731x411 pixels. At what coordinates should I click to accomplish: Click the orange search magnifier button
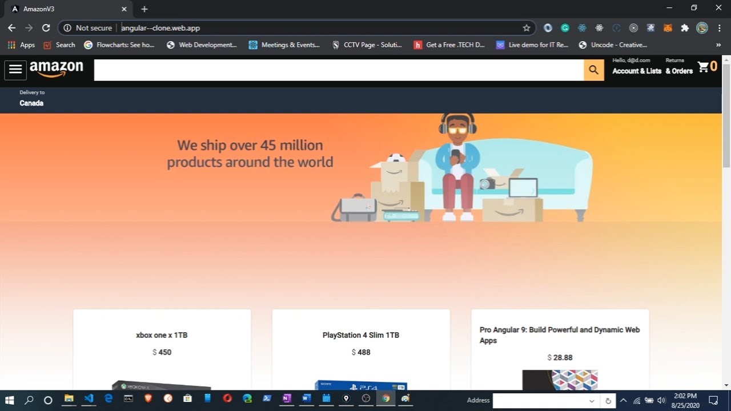[594, 70]
